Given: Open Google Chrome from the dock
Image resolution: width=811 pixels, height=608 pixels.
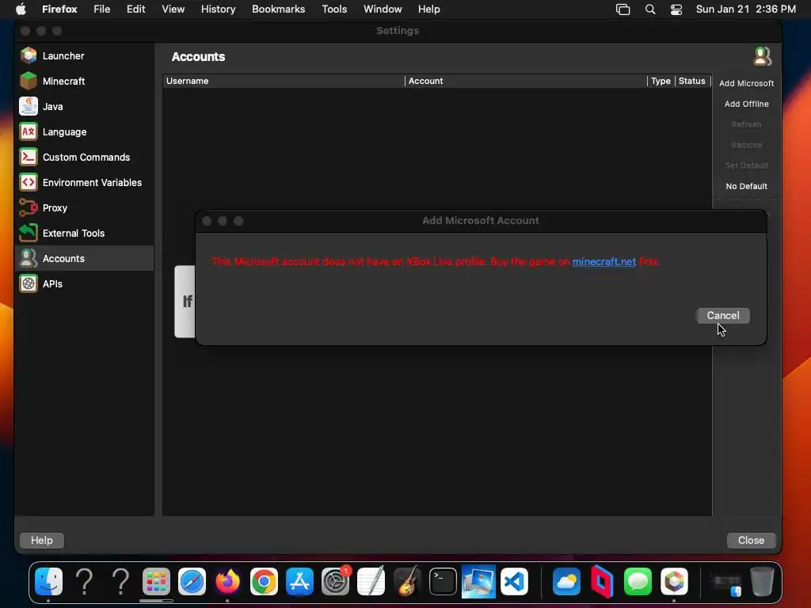Looking at the screenshot, I should click(264, 582).
